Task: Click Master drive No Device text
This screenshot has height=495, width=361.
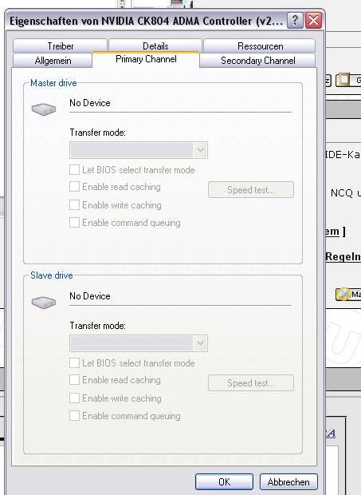Action: point(90,103)
